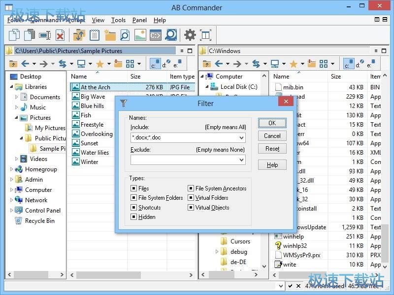
Task: Open the Include filter dropdown list
Action: (x=241, y=138)
